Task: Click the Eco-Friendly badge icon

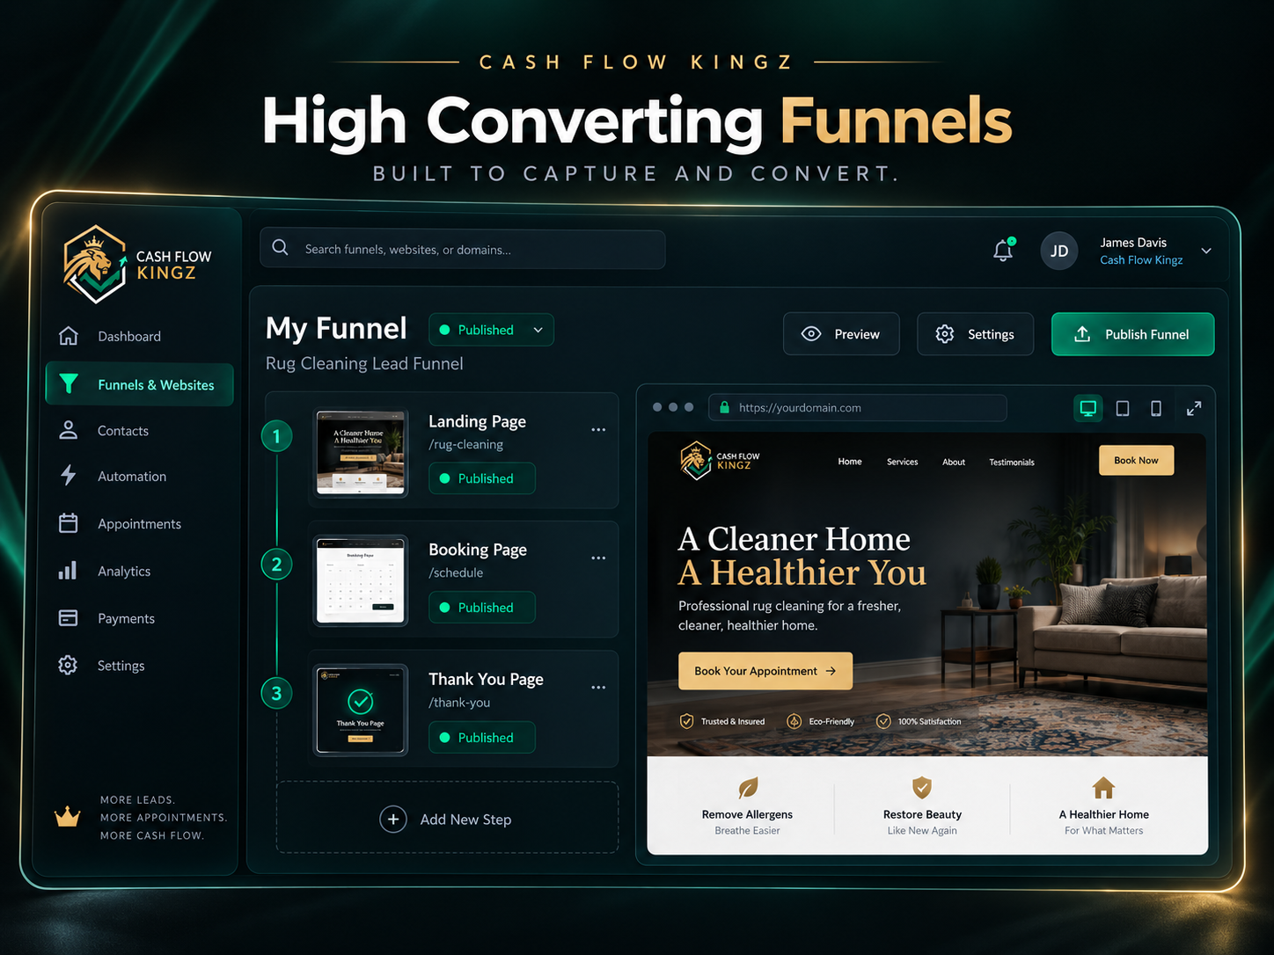Action: pos(794,721)
